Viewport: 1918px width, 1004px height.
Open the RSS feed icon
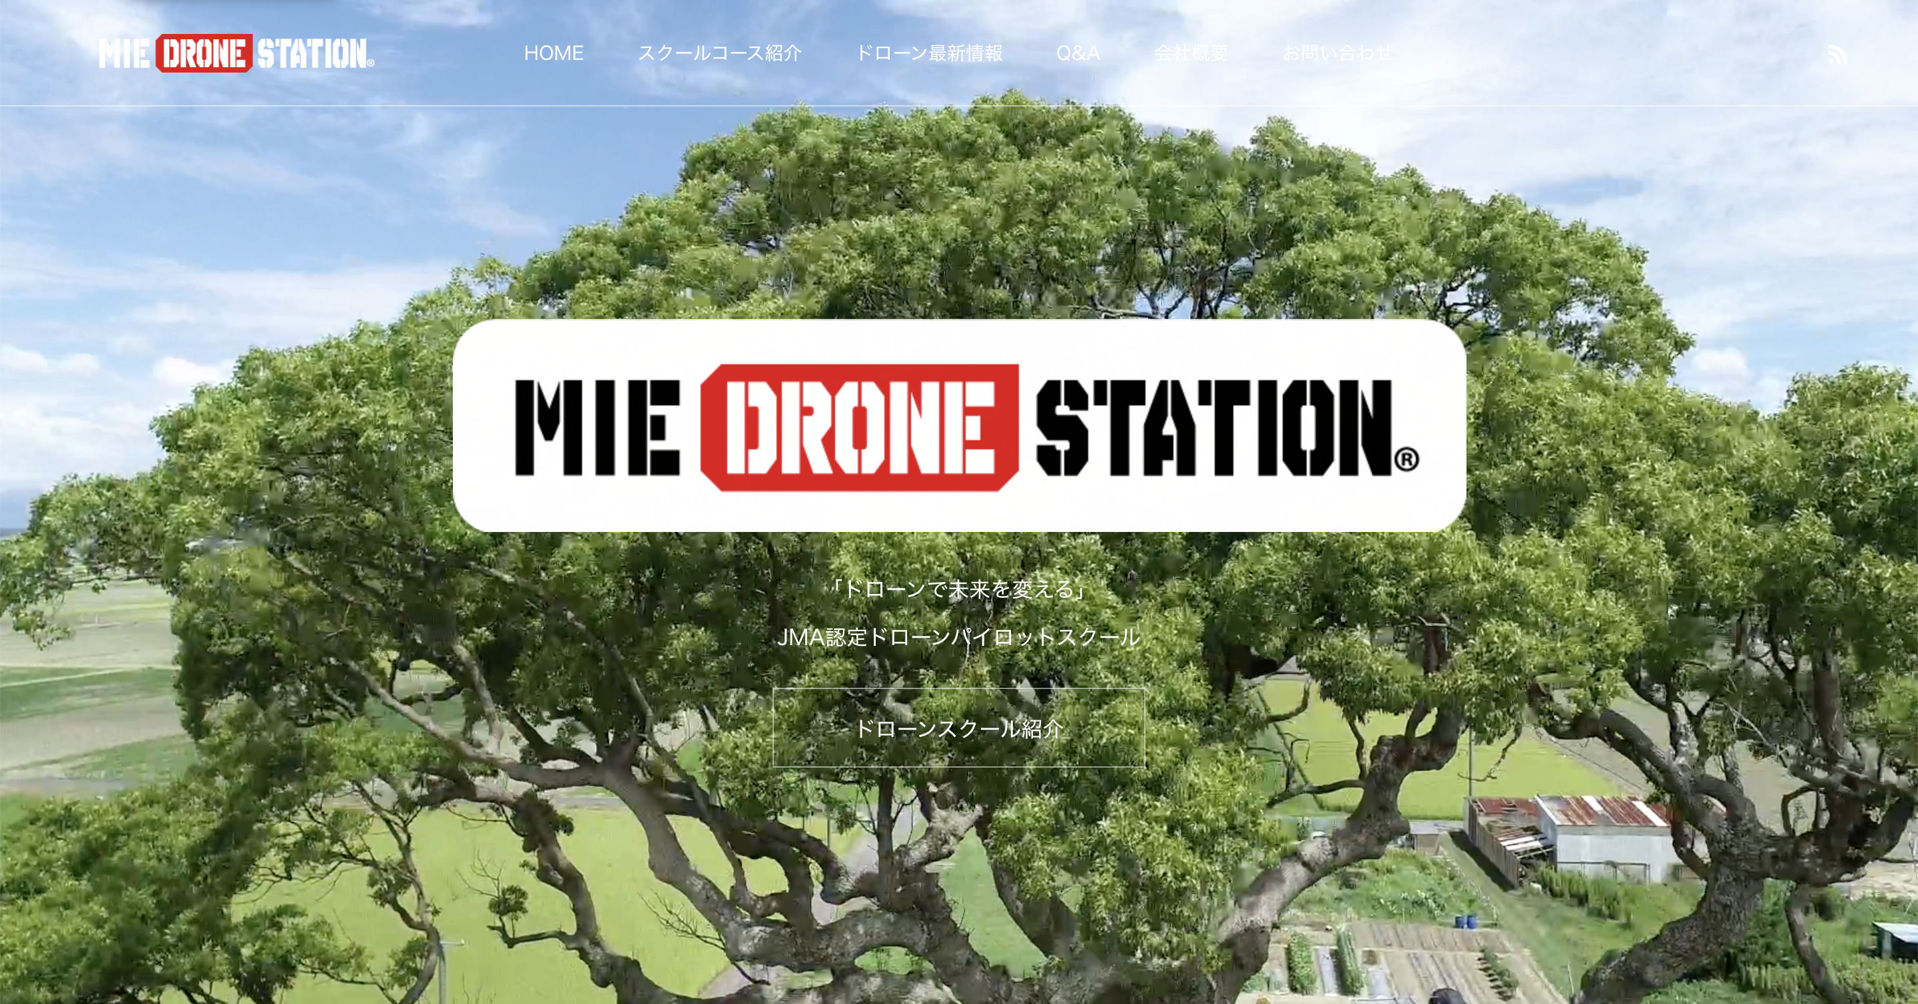point(1837,55)
